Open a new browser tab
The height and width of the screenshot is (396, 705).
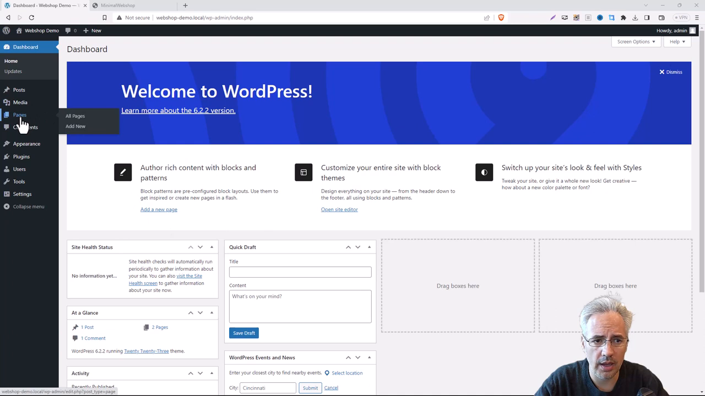185,5
